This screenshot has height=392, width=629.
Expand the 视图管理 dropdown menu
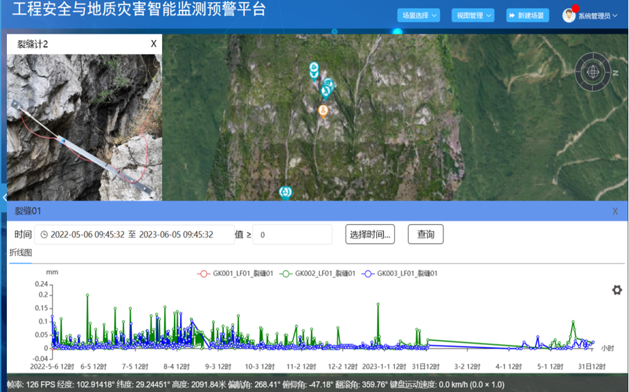(x=473, y=15)
